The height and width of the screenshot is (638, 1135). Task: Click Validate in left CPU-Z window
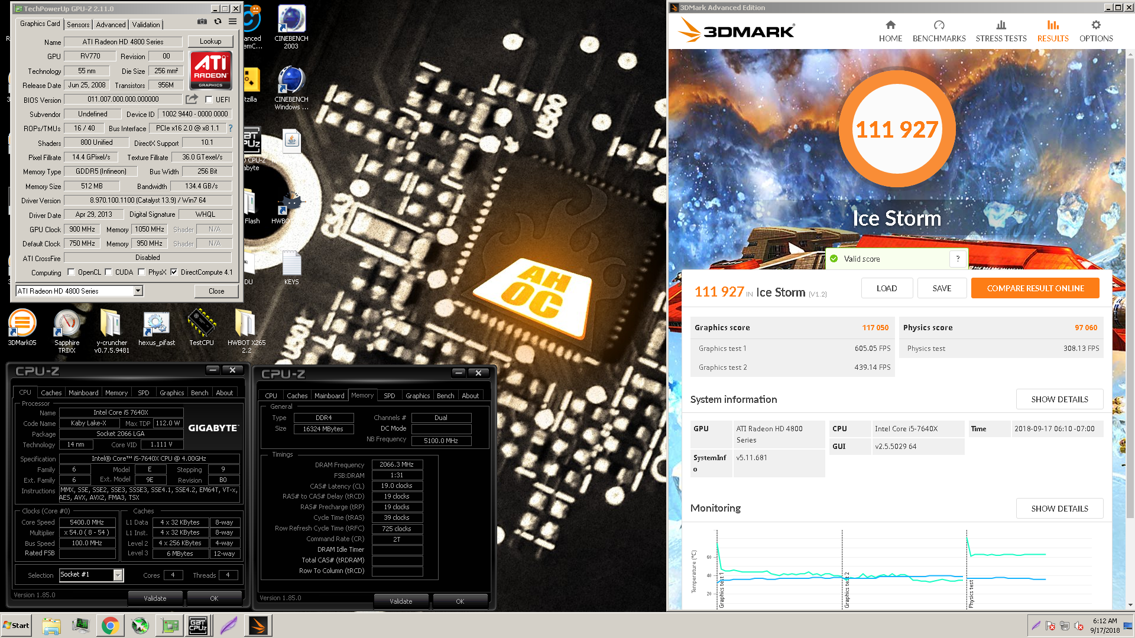pos(155,598)
